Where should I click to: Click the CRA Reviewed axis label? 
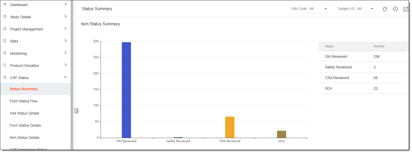click(230, 141)
